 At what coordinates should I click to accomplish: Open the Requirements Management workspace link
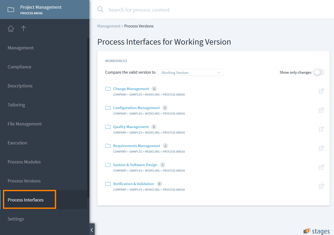137,146
